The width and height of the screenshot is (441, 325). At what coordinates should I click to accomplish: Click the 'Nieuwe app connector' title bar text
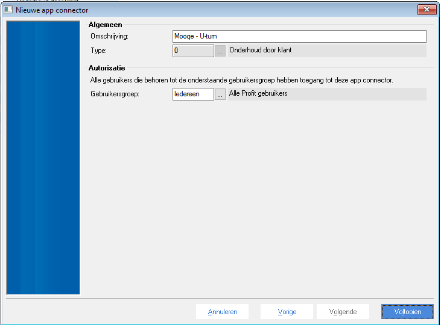pyautogui.click(x=52, y=10)
